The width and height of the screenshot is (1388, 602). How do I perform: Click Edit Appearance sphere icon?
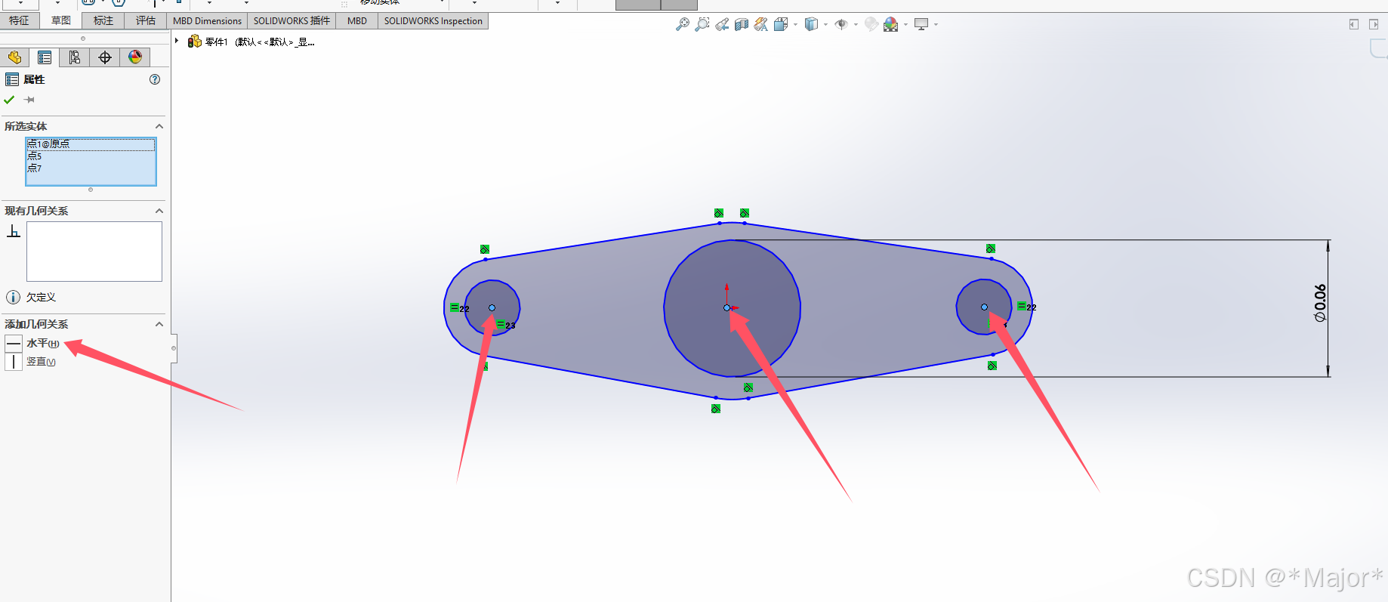coord(871,24)
